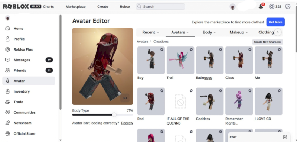Click Creations breadcrumb link
Screen dimensions: 297x142
click(x=161, y=41)
